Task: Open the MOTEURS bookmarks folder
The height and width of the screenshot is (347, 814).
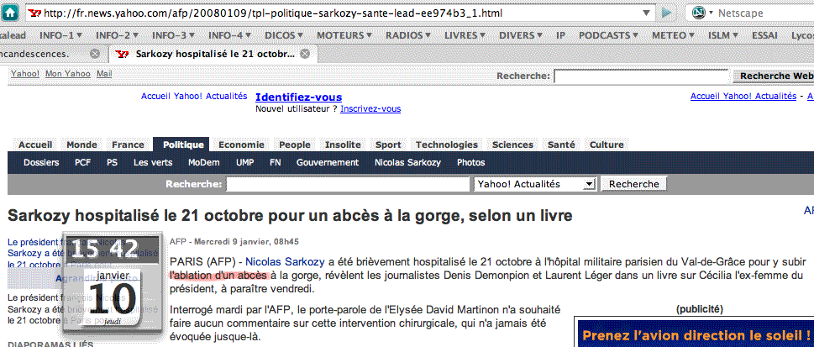Action: 344,35
